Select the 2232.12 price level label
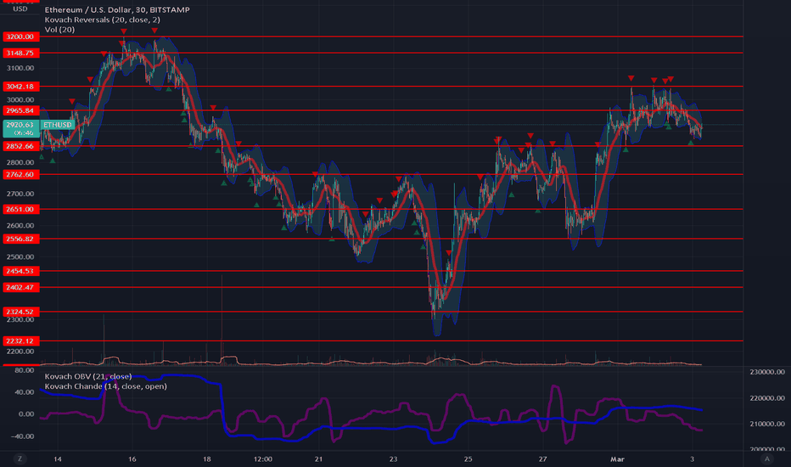This screenshot has width=791, height=467. 20,341
